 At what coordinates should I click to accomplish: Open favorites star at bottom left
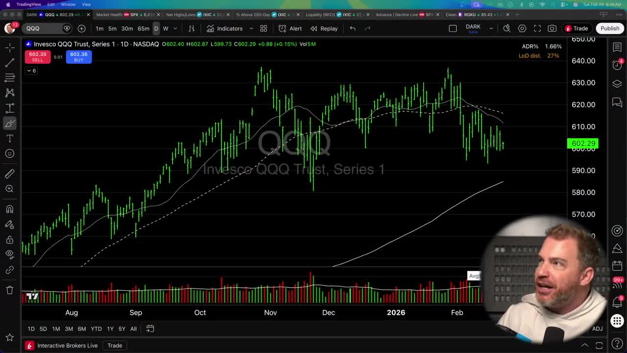coord(9,337)
